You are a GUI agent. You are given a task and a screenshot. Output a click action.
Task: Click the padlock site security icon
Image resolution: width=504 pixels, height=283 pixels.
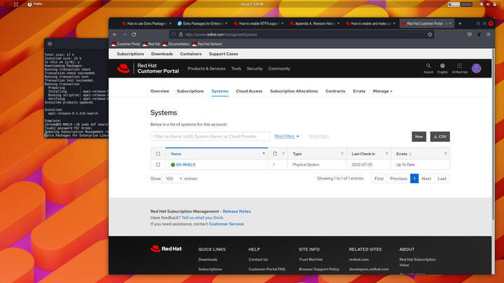pyautogui.click(x=181, y=34)
